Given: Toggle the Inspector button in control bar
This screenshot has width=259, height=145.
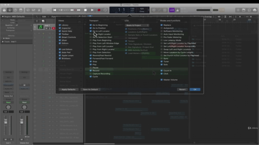Looking at the screenshot, I should (x=10, y=10).
